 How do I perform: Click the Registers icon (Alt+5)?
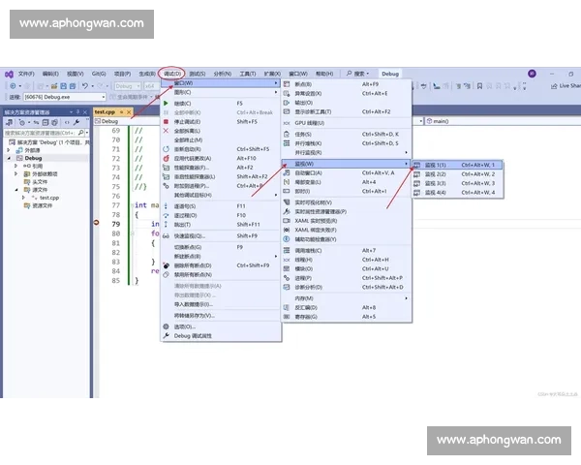tap(287, 317)
